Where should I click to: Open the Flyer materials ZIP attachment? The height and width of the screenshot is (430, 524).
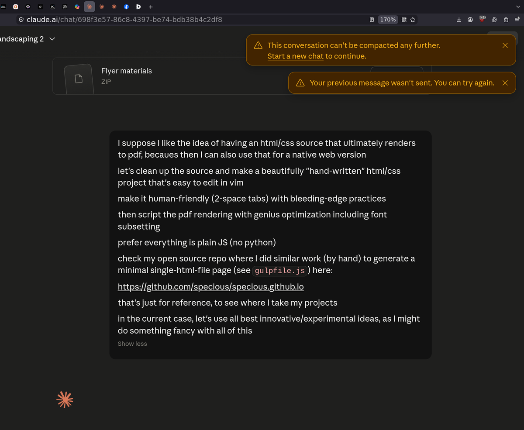tap(241, 76)
